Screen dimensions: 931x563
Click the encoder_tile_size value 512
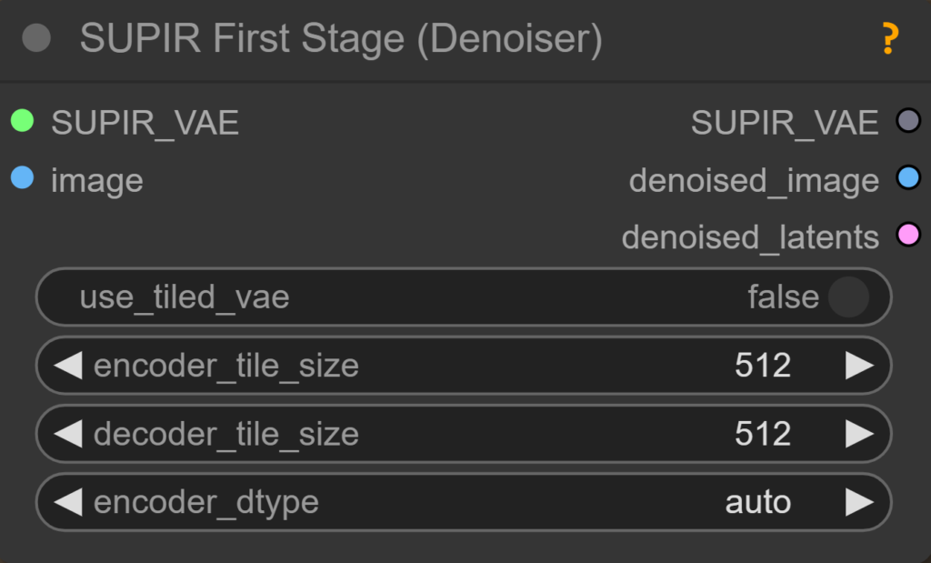(x=762, y=366)
